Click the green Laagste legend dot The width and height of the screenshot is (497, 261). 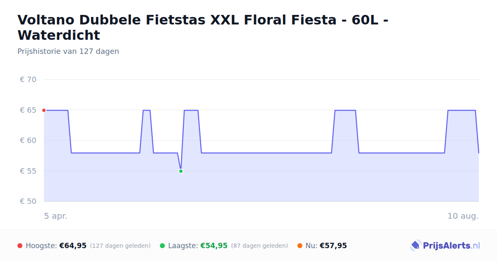click(x=162, y=246)
